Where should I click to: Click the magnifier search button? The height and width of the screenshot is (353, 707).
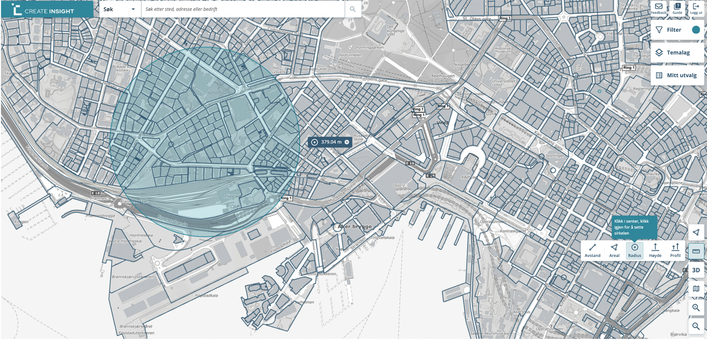(x=353, y=9)
